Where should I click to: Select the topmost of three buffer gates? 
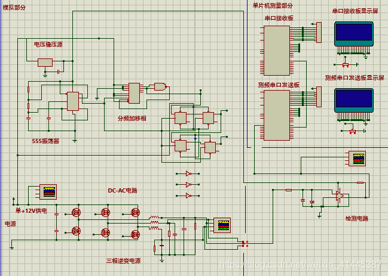[188, 173]
